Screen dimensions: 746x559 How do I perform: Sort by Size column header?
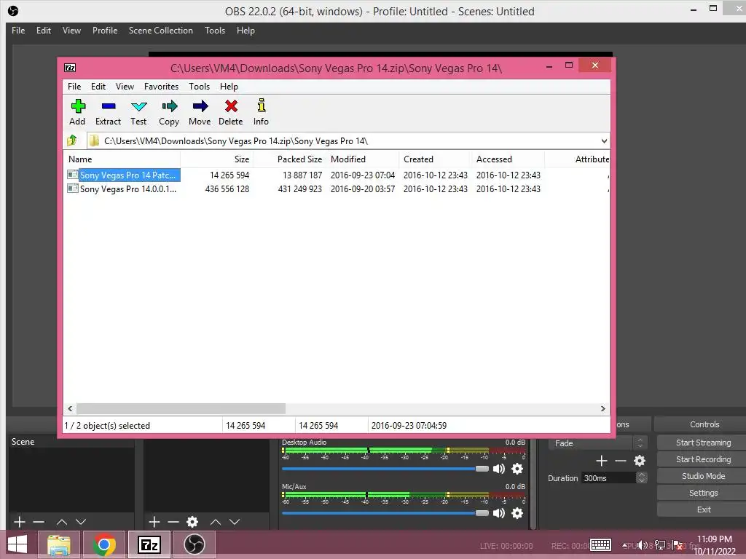pyautogui.click(x=217, y=159)
